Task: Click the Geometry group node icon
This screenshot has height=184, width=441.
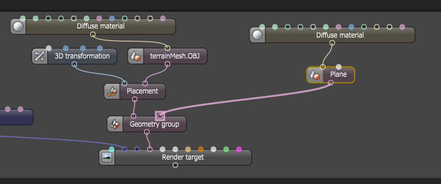Action: [115, 124]
